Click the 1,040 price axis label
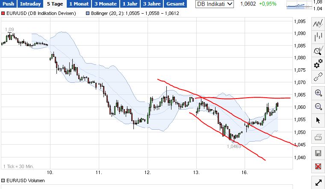 click(x=300, y=157)
